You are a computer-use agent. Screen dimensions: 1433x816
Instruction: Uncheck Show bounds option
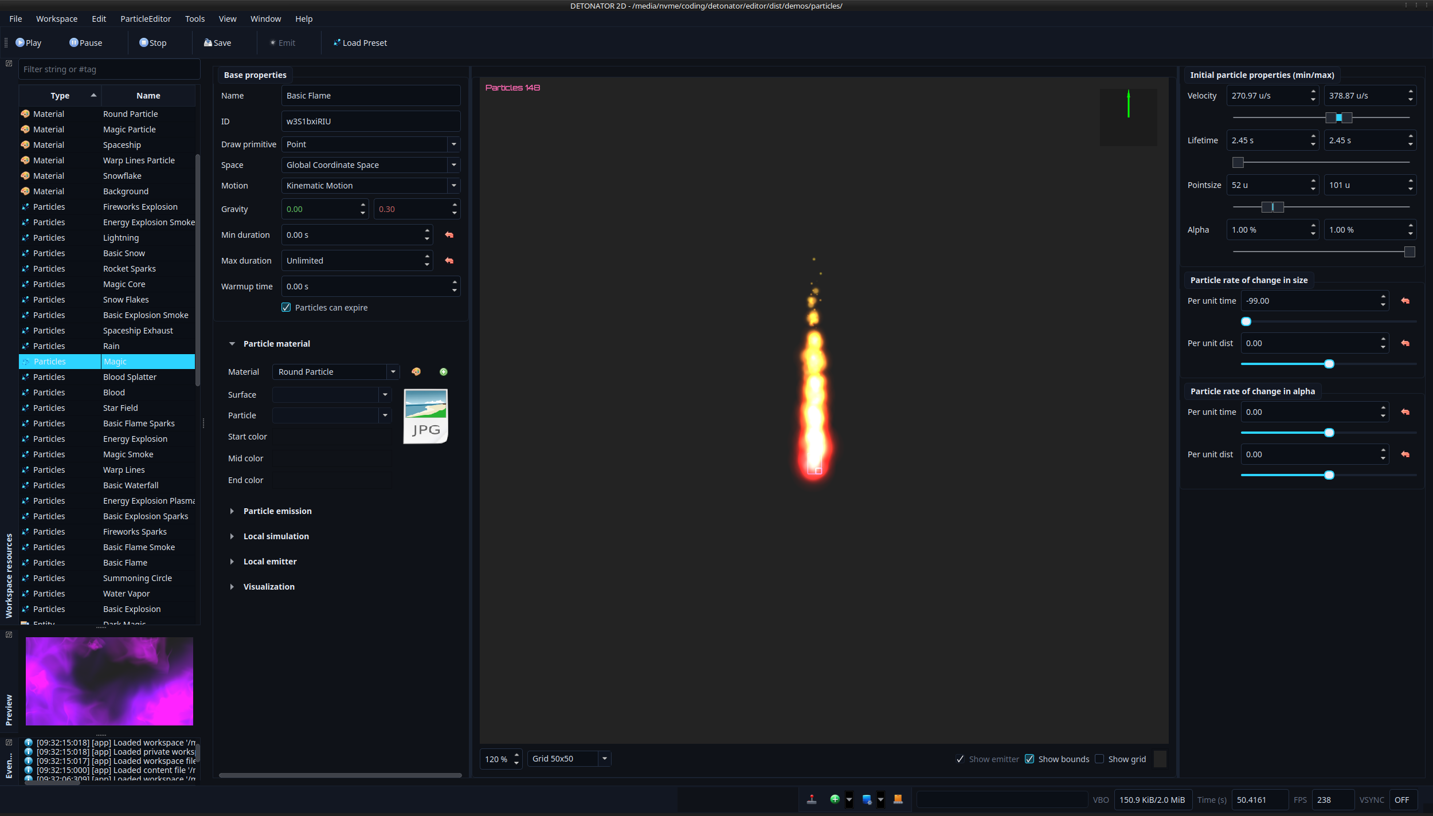(x=1030, y=759)
